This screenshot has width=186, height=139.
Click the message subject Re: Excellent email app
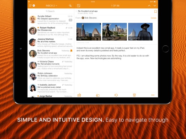click(x=88, y=11)
